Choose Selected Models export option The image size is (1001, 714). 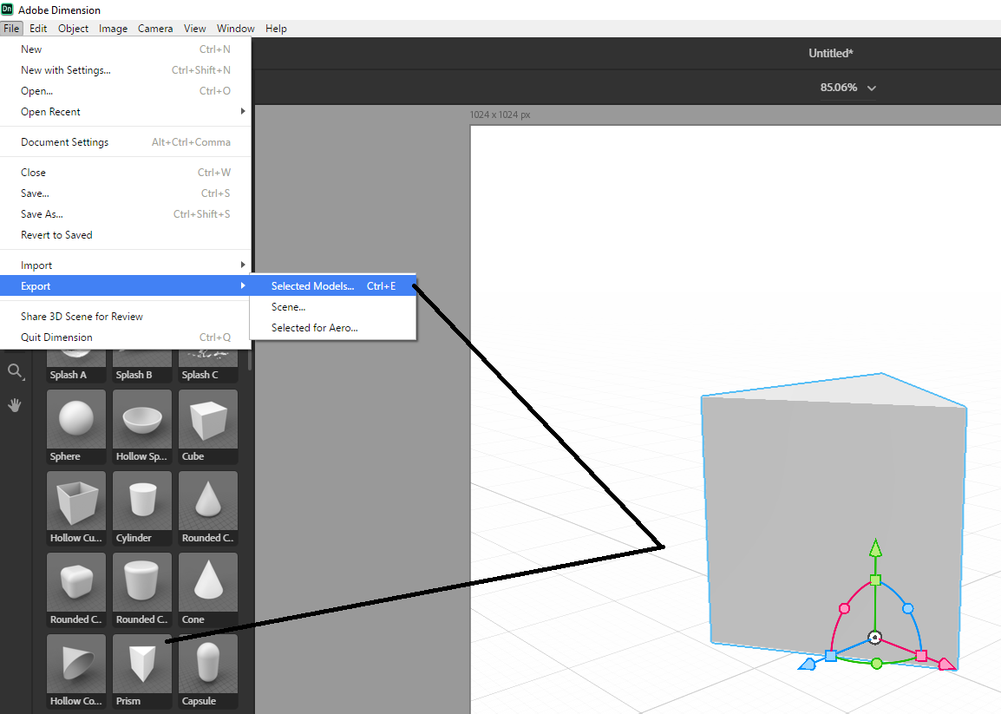312,285
